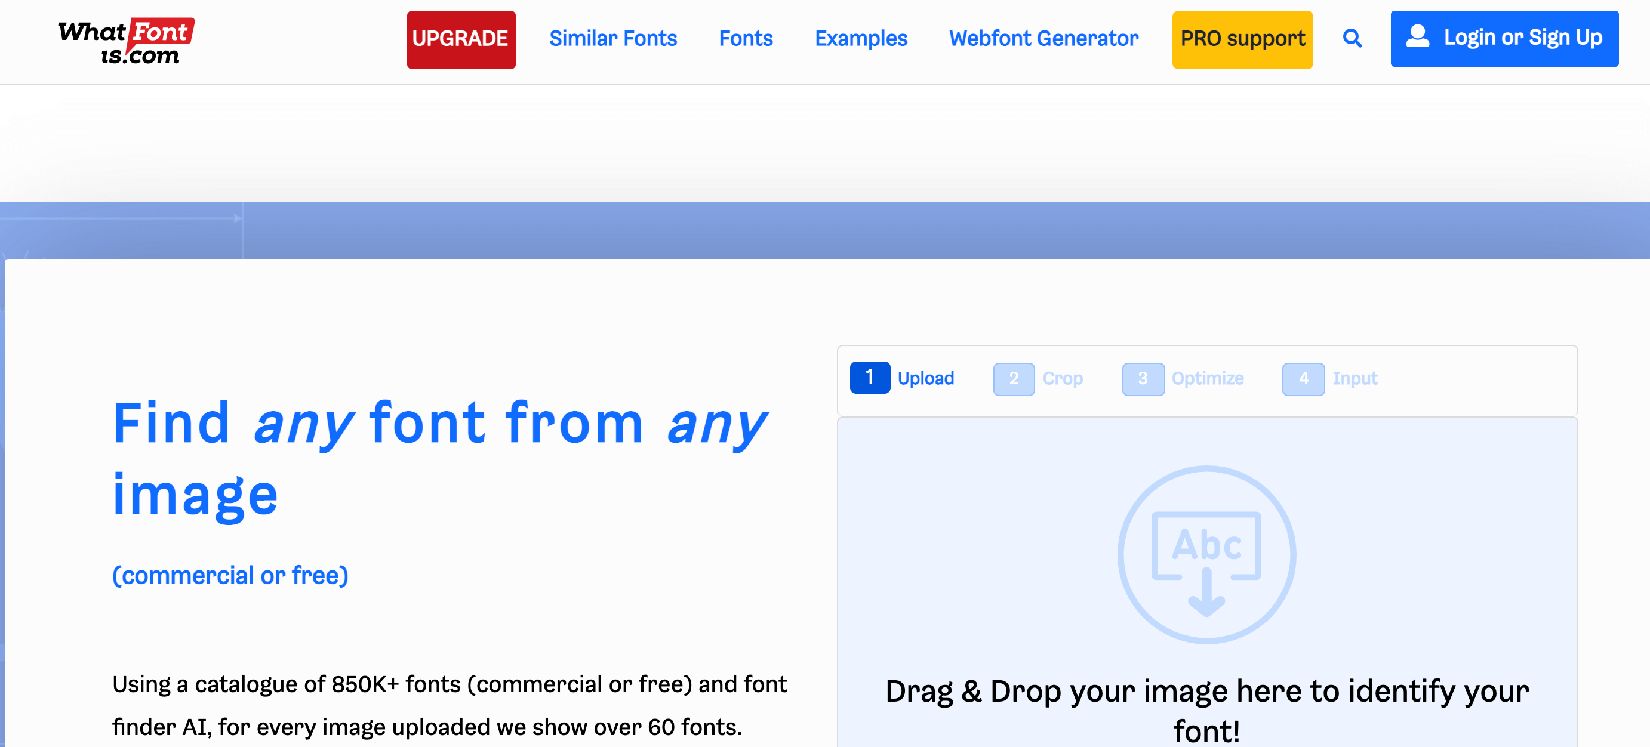The image size is (1650, 747).
Task: Switch to the Input step tab
Action: click(x=1355, y=379)
